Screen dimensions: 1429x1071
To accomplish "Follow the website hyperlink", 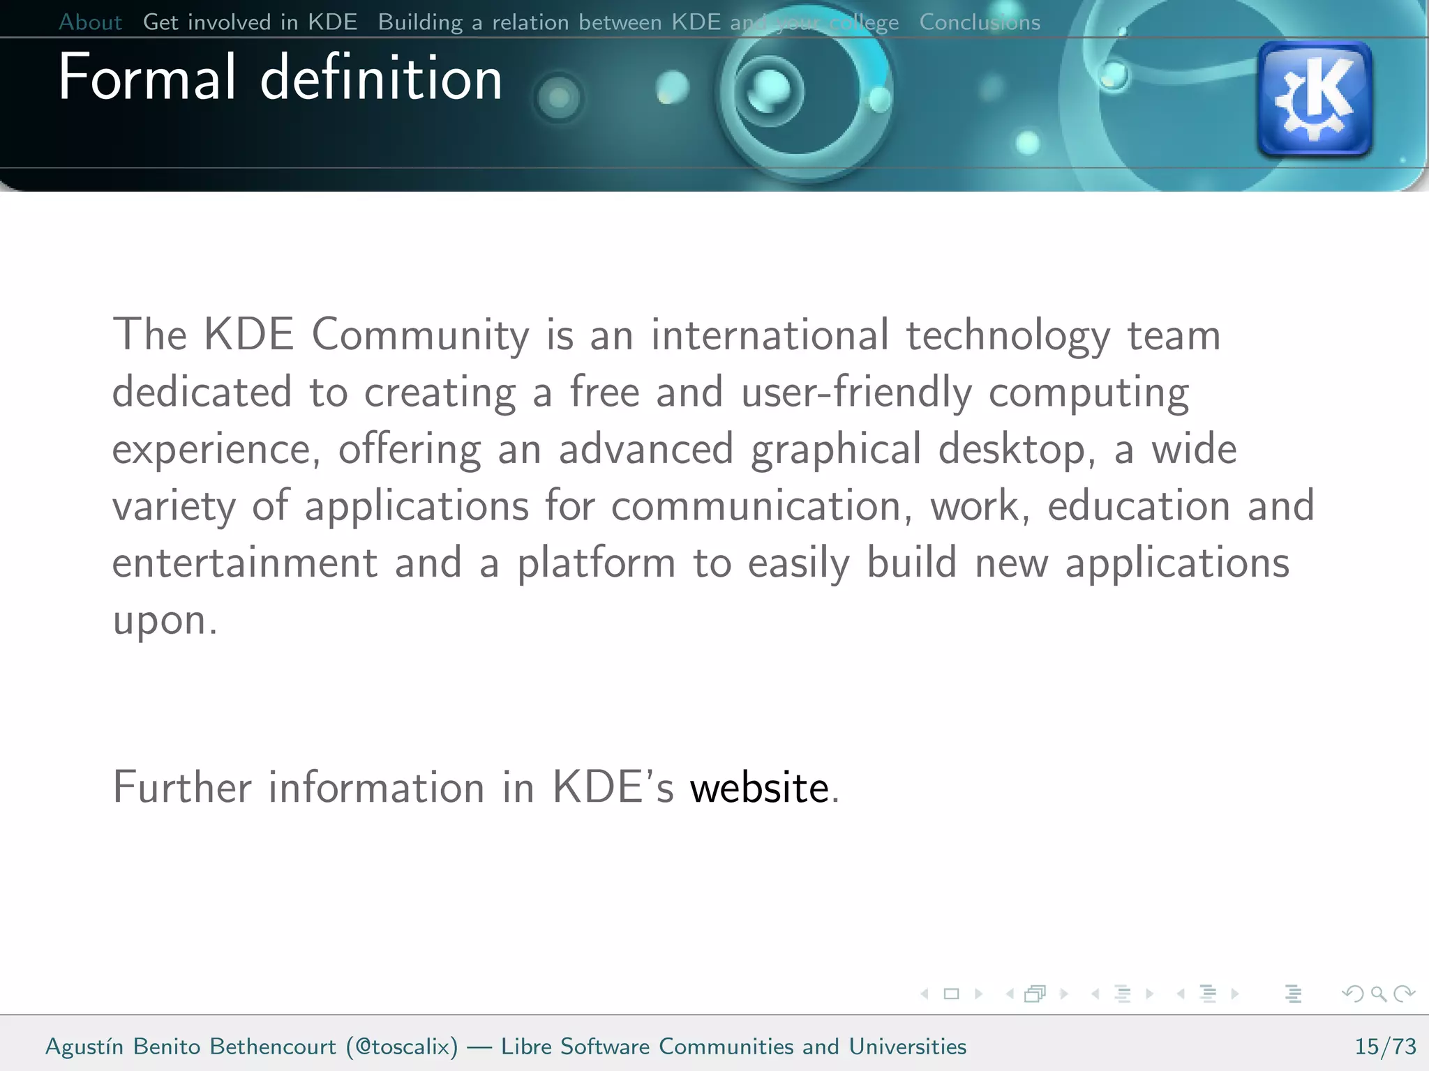I will (759, 788).
